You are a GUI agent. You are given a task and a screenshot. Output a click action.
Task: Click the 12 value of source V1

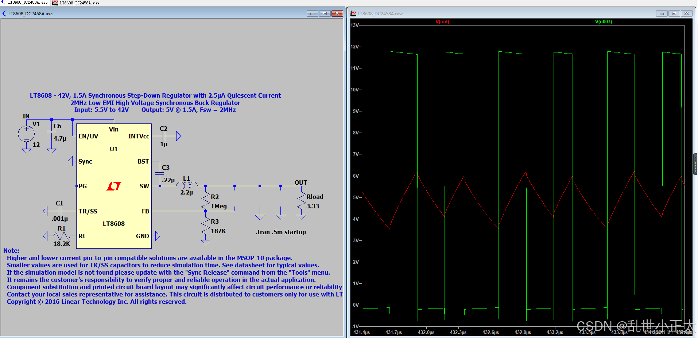(36, 145)
